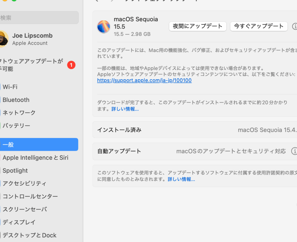Select ディスプレイ in sidebar
This screenshot has width=297, height=242.
click(x=39, y=222)
